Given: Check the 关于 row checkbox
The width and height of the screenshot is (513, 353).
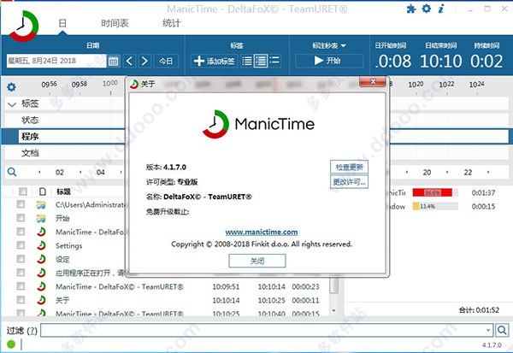Looking at the screenshot, I should pyautogui.click(x=21, y=300).
